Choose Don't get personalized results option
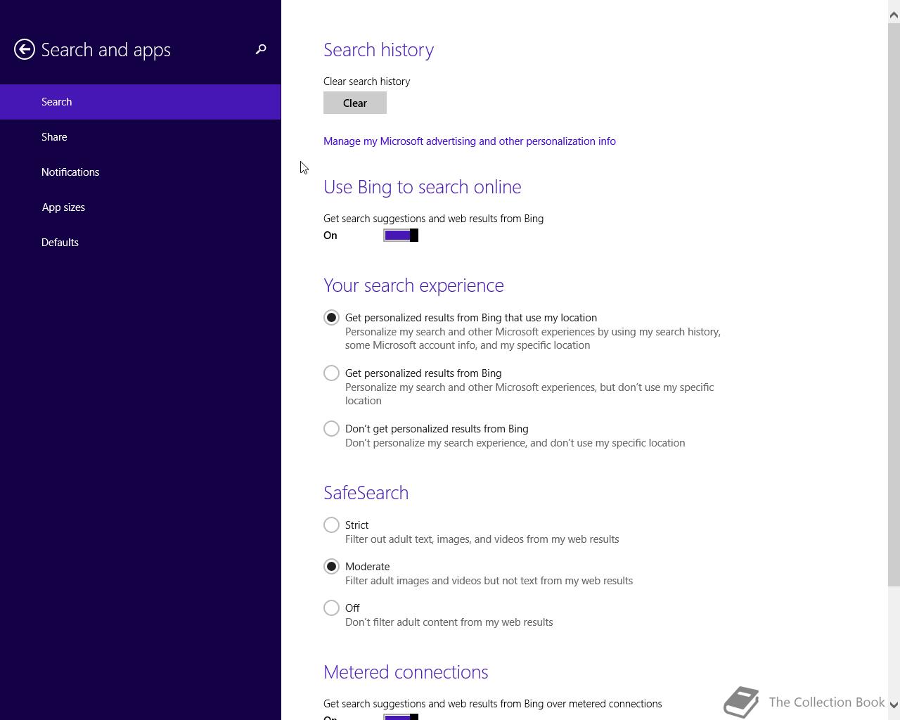Screen dimensions: 900x720 point(331,429)
